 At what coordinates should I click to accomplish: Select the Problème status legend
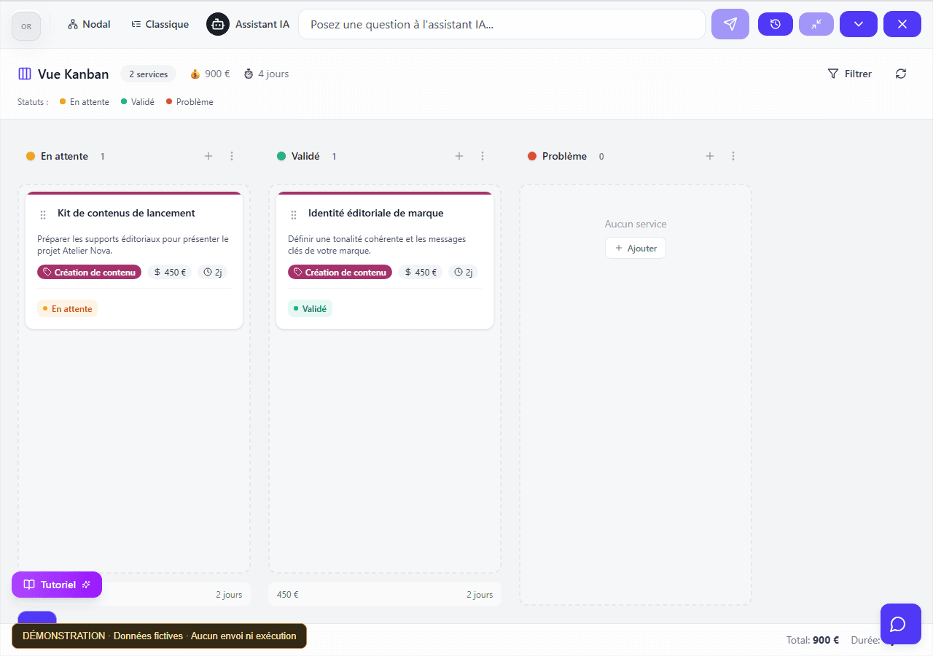pos(190,102)
